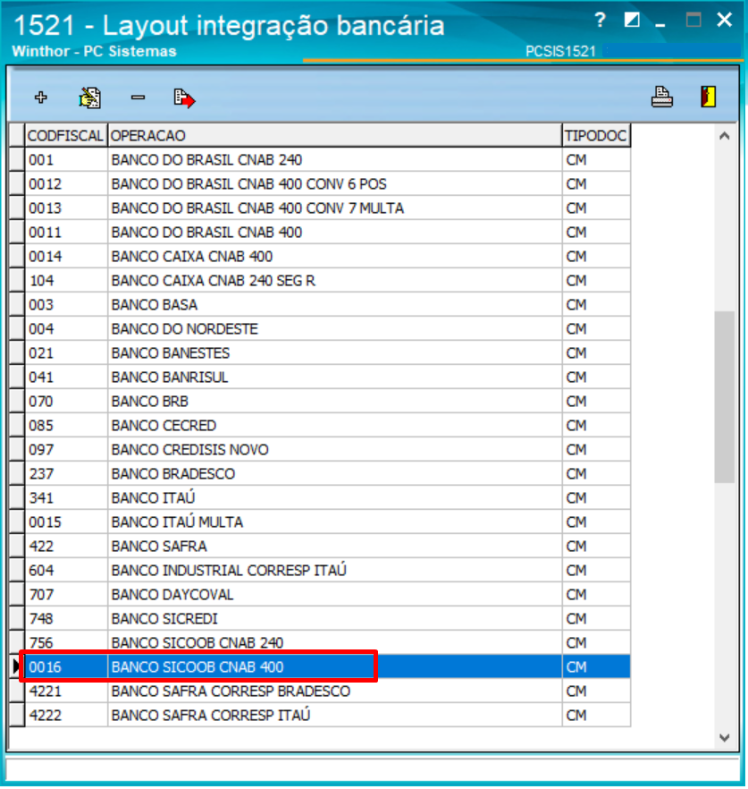Image resolution: width=748 pixels, height=789 pixels.
Task: Click the export layout red arrow icon
Action: coord(184,98)
